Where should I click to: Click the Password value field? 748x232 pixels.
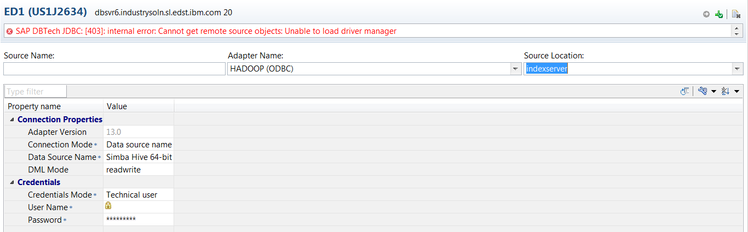tap(139, 220)
